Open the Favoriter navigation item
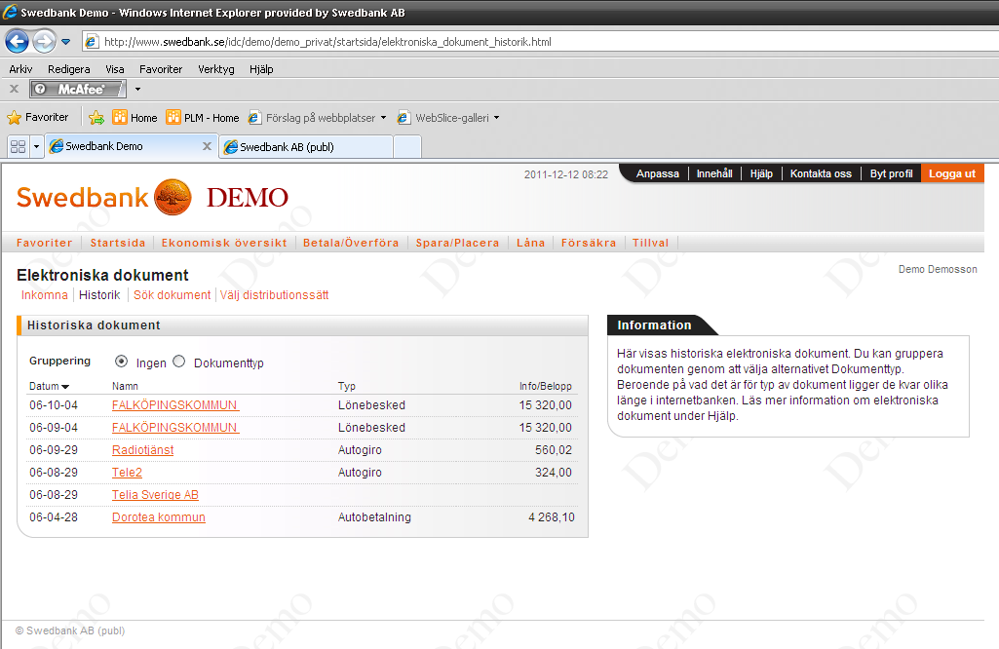999x649 pixels. tap(45, 243)
